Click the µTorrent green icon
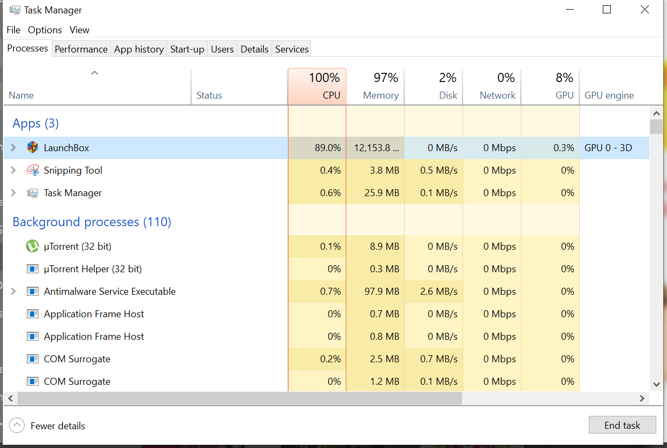 33,247
